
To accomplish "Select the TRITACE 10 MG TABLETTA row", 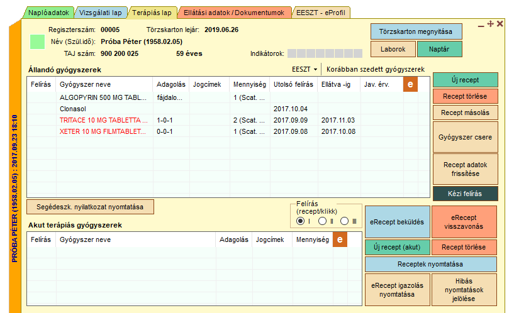I will point(103,119).
